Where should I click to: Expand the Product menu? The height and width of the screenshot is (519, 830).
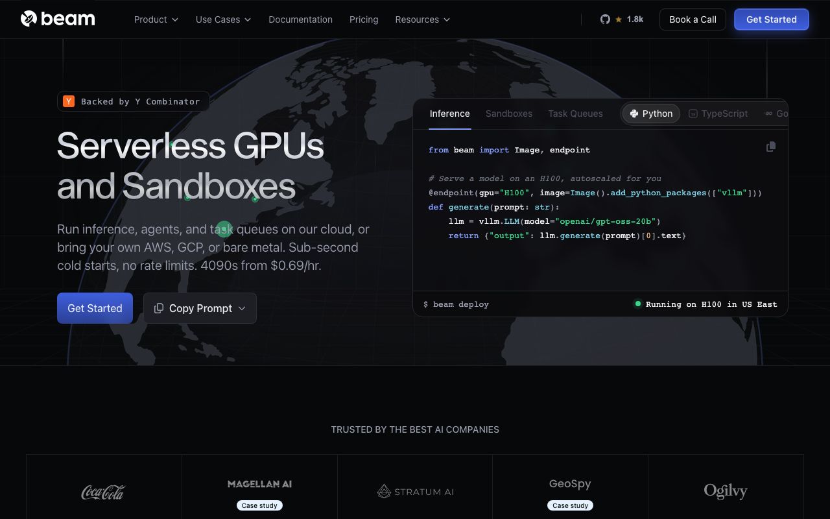pos(156,19)
